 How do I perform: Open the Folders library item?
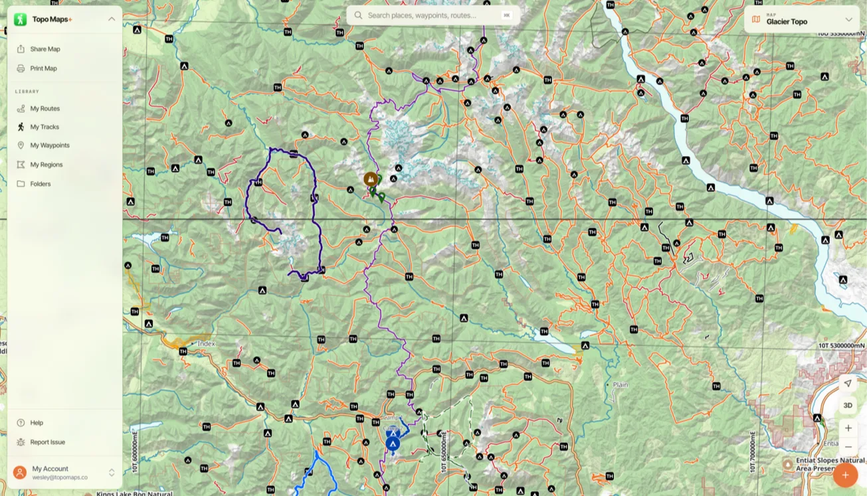click(x=64, y=184)
